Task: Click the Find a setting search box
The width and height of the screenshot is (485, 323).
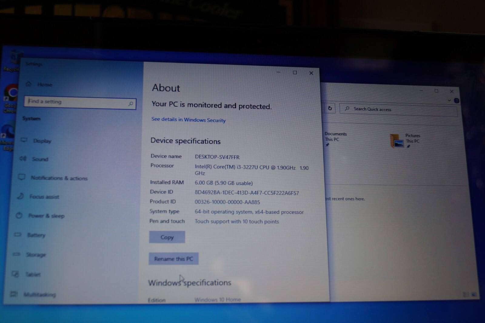Action: coord(80,103)
